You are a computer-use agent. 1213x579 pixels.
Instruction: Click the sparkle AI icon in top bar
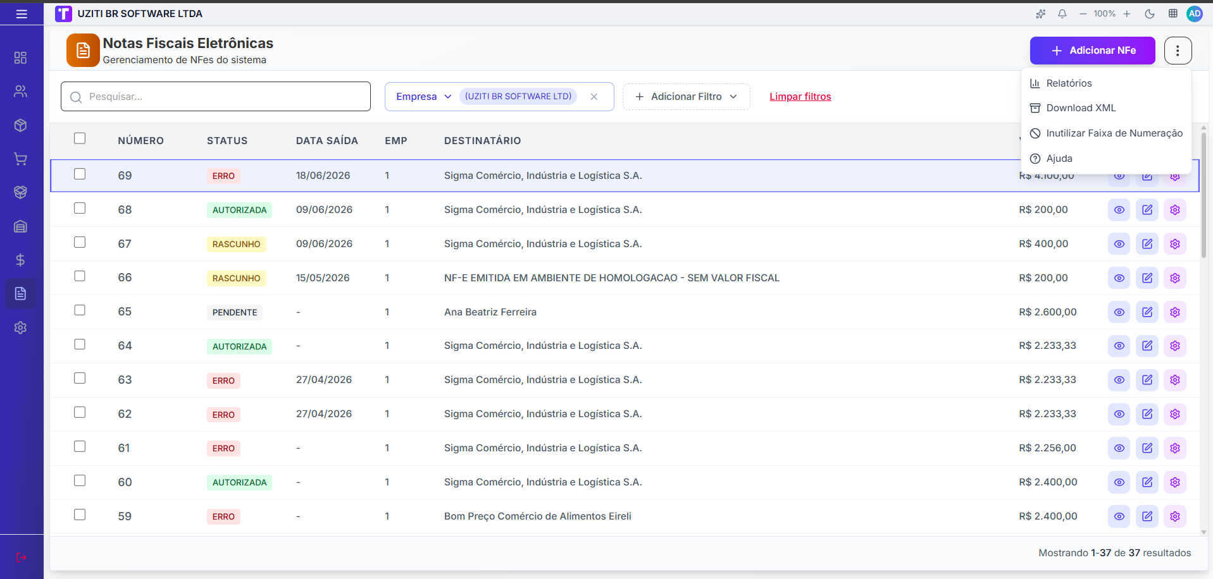[1041, 14]
